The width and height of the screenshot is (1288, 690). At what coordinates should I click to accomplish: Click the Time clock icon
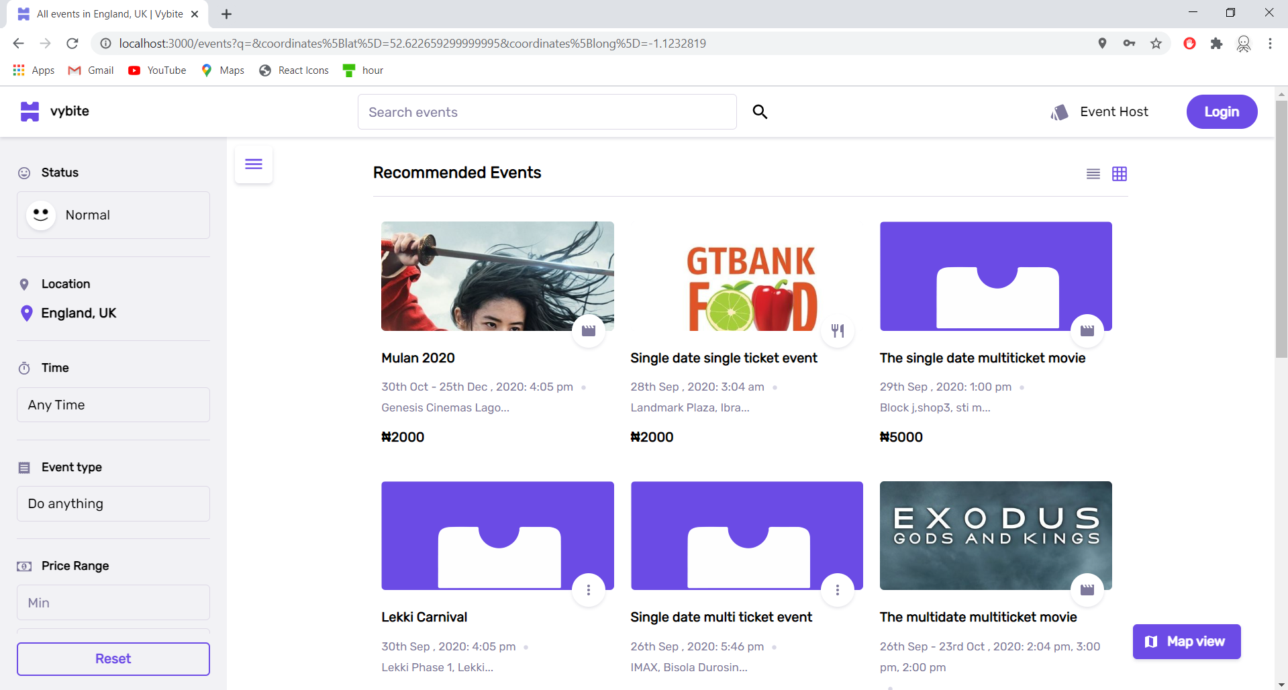pos(24,368)
